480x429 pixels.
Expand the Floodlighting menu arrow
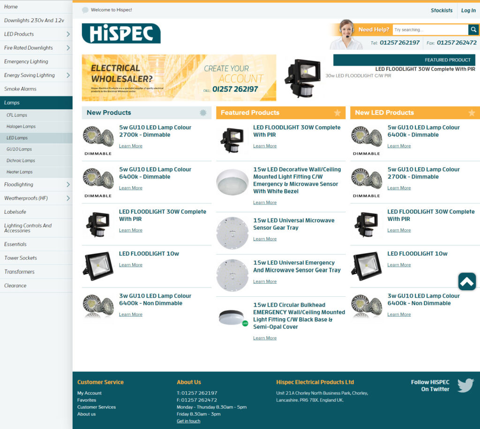[x=68, y=185]
